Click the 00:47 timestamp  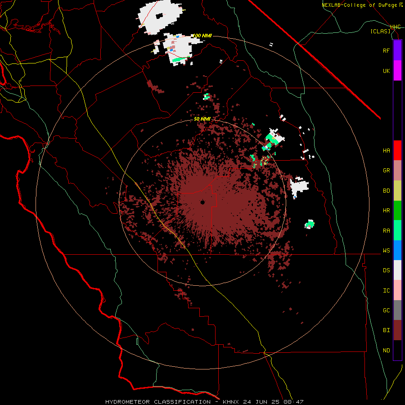click(293, 402)
